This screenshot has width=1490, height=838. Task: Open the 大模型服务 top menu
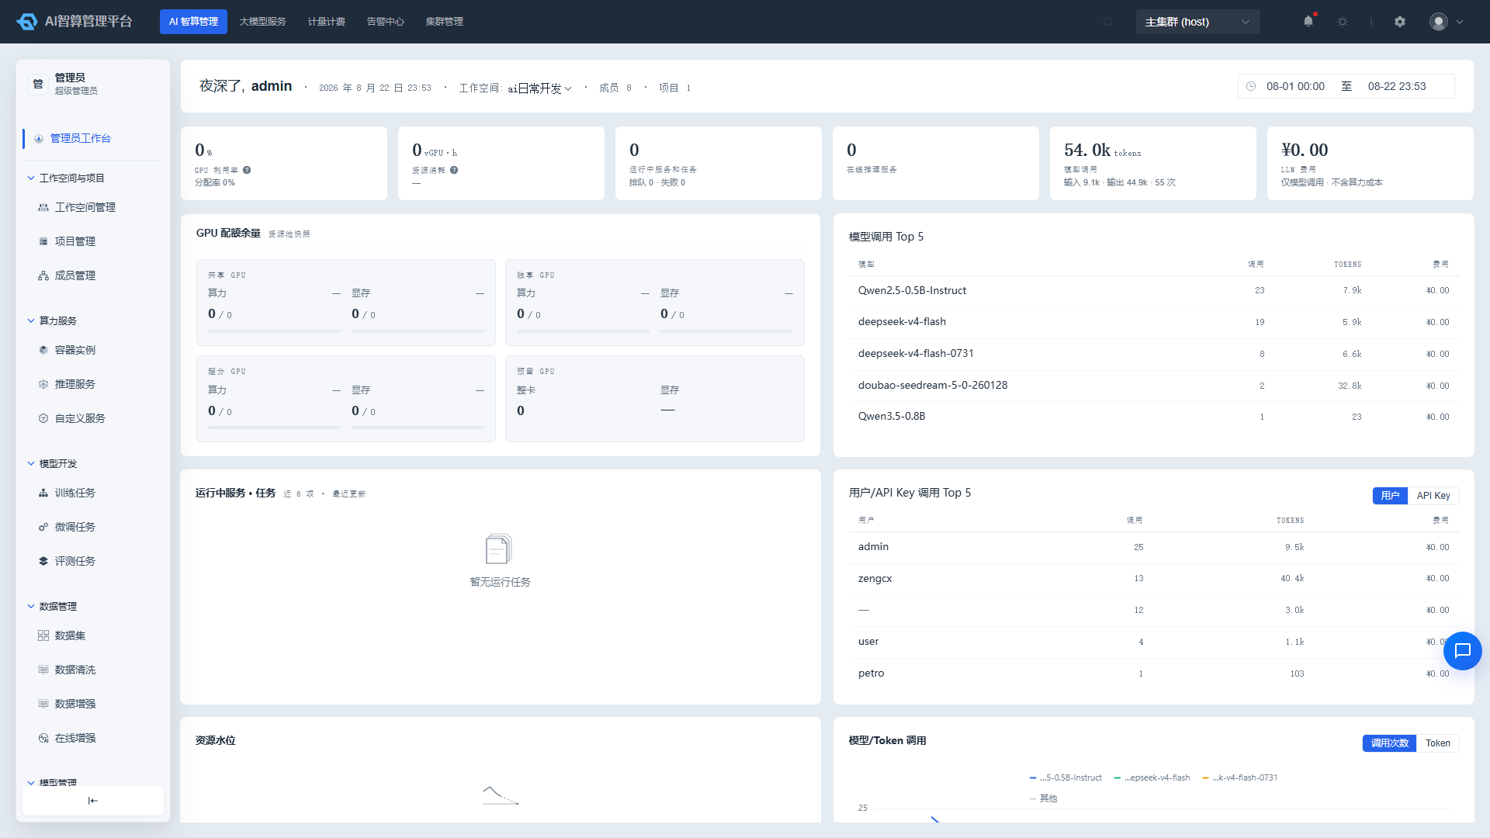(262, 22)
